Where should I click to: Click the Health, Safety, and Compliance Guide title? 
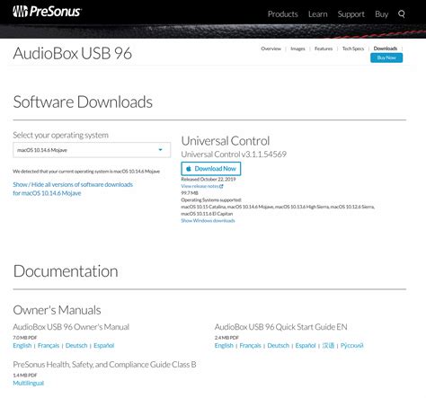pyautogui.click(x=104, y=365)
